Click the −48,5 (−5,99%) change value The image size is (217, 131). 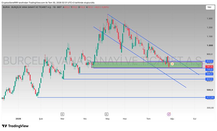tap(101, 7)
